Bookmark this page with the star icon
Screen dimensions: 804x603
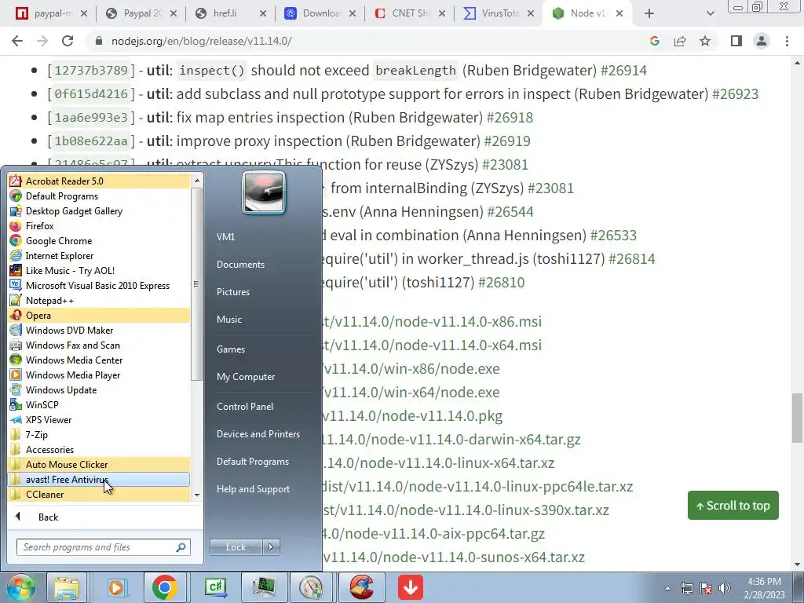click(705, 41)
